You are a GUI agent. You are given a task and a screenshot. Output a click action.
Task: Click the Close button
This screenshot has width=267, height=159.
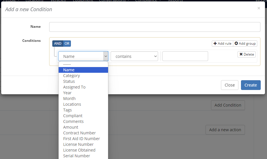pos(230,85)
